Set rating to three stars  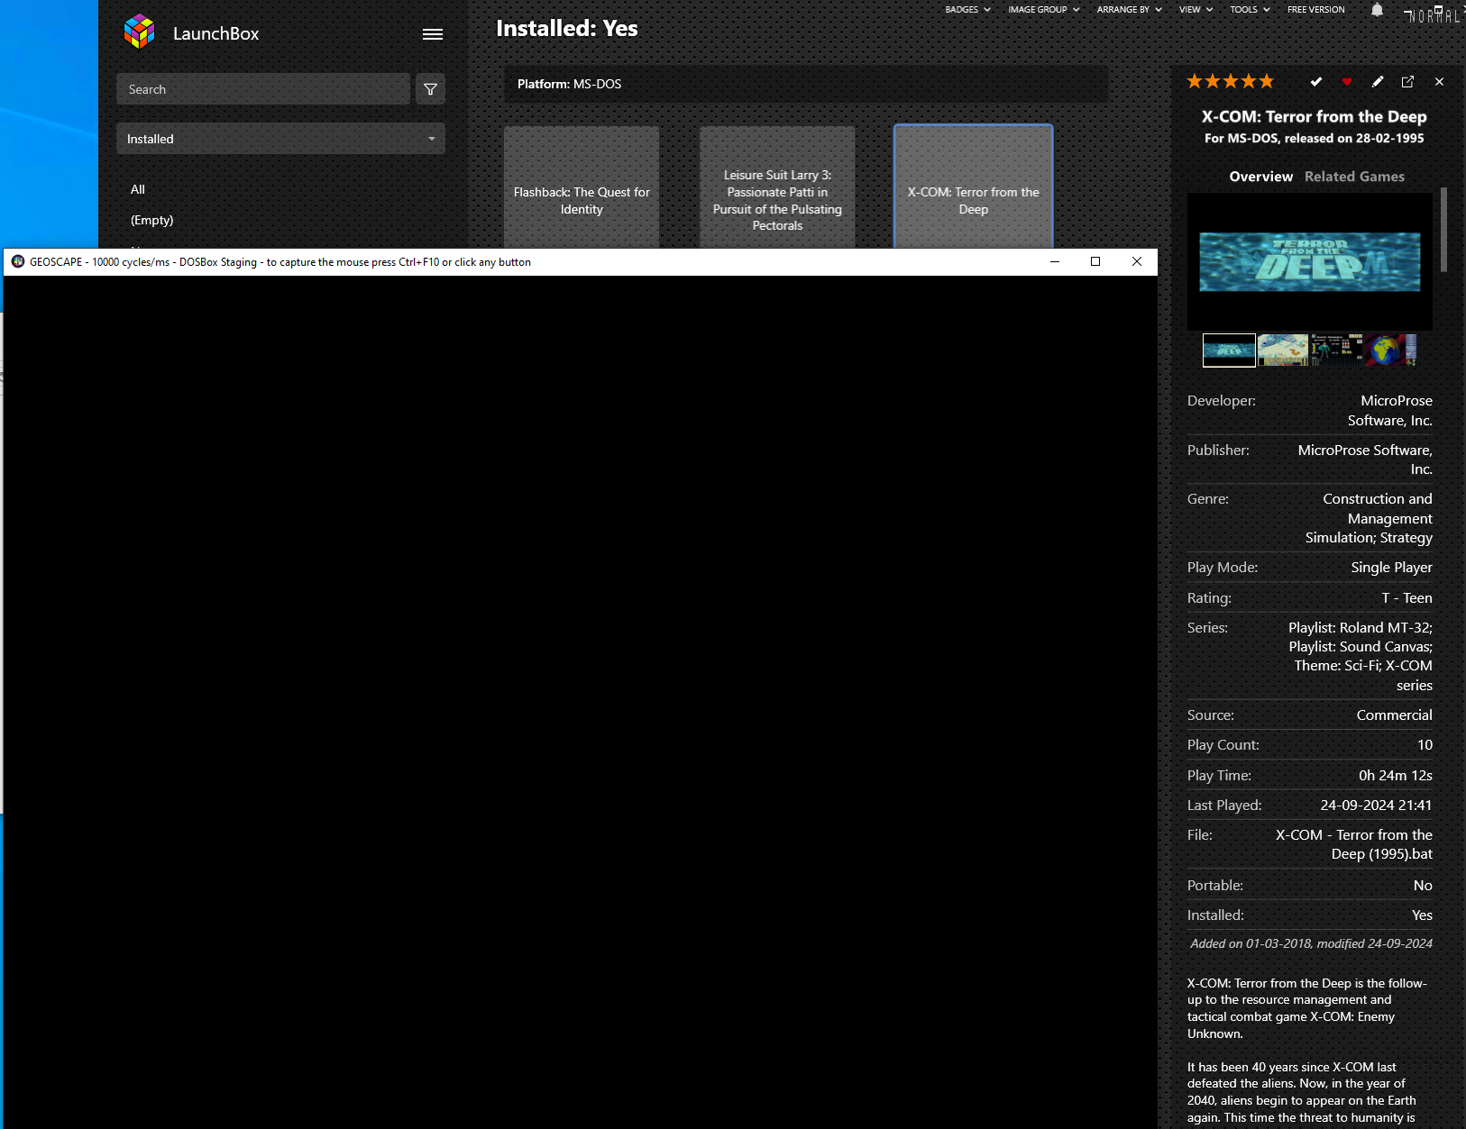1231,82
